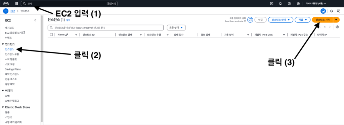Screen dimensions: 344x125
Task: Sort by 인스턴스 상태 column triangle
Action: coord(140,35)
